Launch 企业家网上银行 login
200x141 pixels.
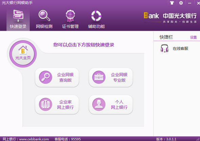click(x=57, y=104)
